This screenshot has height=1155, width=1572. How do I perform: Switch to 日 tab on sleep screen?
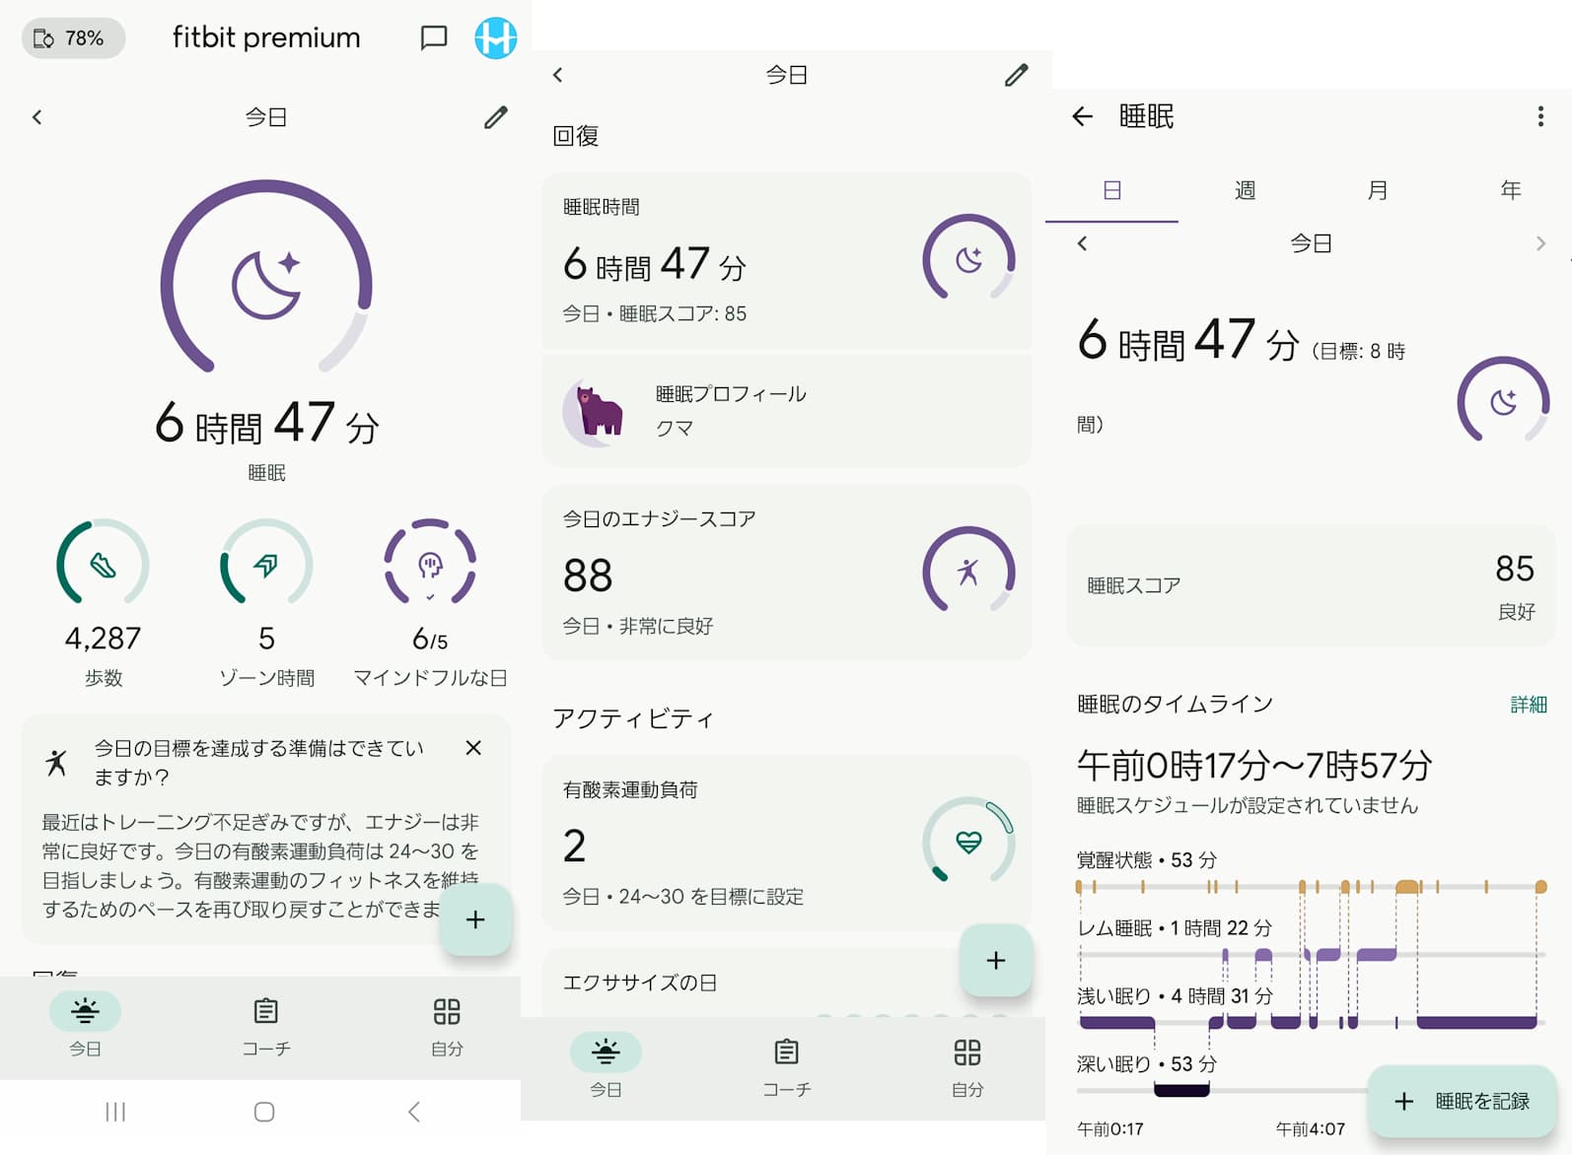pyautogui.click(x=1111, y=190)
